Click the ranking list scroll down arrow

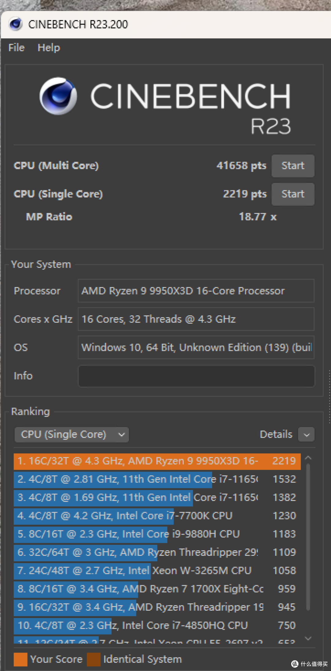[x=308, y=639]
